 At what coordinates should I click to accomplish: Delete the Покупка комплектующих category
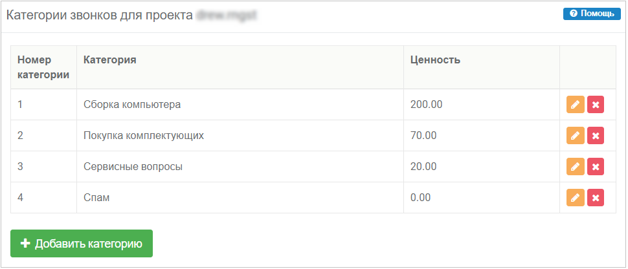596,136
